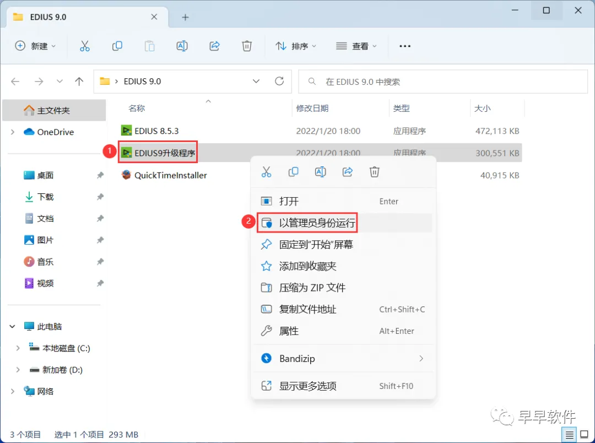Open Bandizip submenu arrow
This screenshot has width=595, height=443.
click(421, 359)
